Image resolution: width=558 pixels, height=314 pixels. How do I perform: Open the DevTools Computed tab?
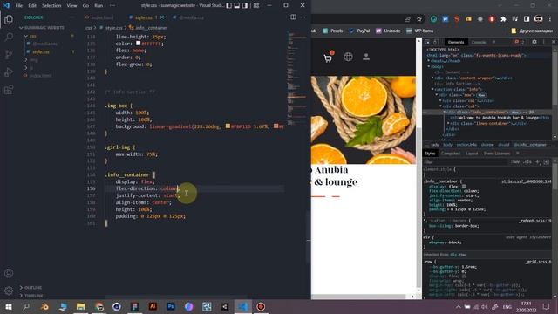pos(451,154)
